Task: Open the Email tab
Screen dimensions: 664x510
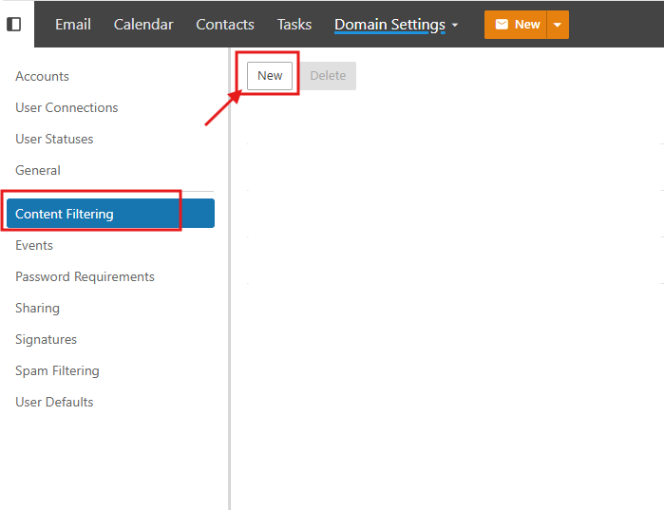Action: click(73, 25)
